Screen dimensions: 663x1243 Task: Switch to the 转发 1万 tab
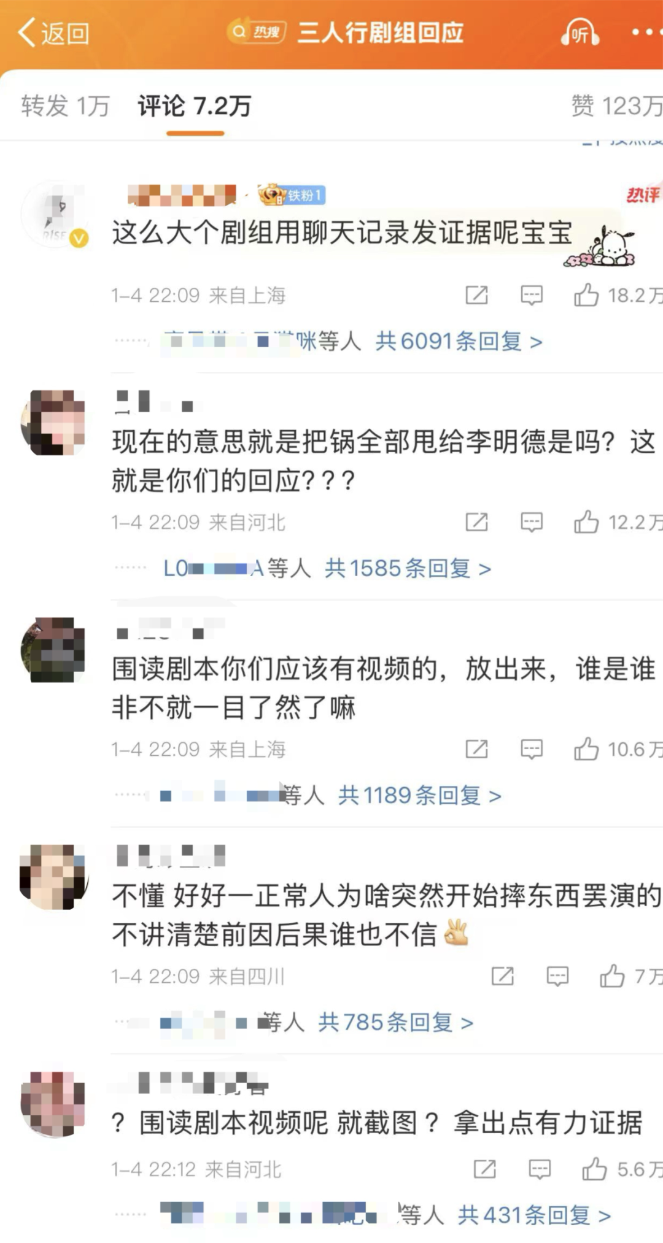tap(65, 106)
